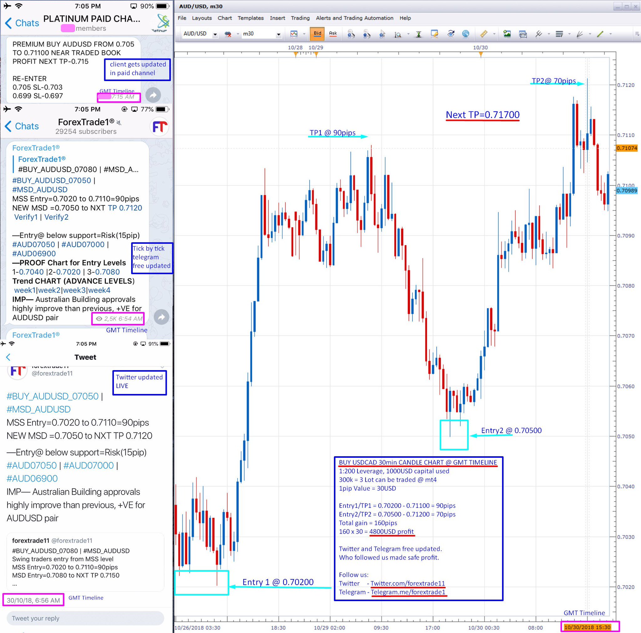Select the cursor zoom tool icon
This screenshot has width=641, height=633.
pos(382,34)
